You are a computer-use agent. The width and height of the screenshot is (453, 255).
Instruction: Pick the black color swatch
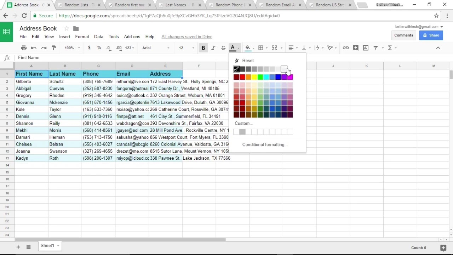(x=236, y=69)
